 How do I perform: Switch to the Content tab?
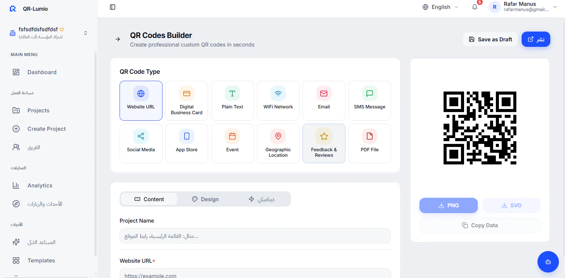[149, 199]
